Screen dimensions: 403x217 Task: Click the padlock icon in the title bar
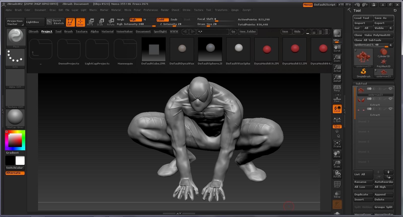[x=374, y=5]
